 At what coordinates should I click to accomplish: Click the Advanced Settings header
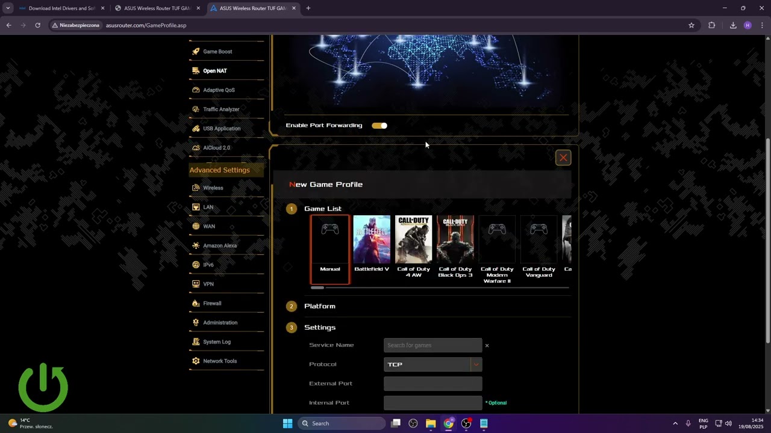[x=226, y=170]
